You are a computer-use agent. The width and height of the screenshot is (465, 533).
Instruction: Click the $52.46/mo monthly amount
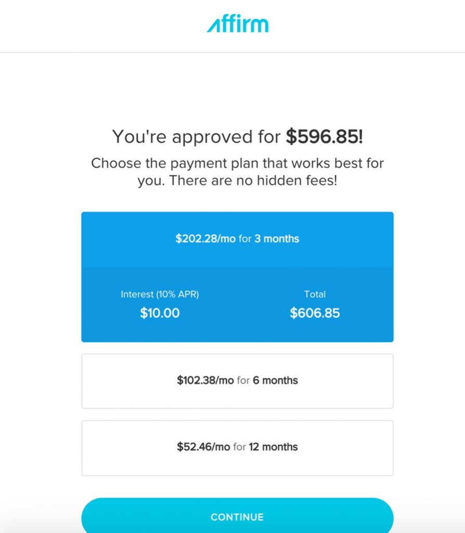point(203,447)
